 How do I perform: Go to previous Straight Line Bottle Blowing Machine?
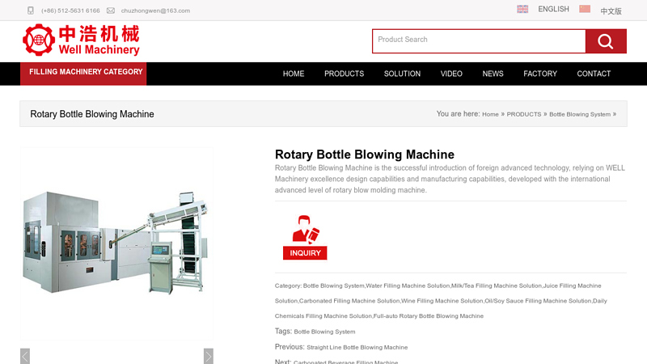click(x=357, y=348)
